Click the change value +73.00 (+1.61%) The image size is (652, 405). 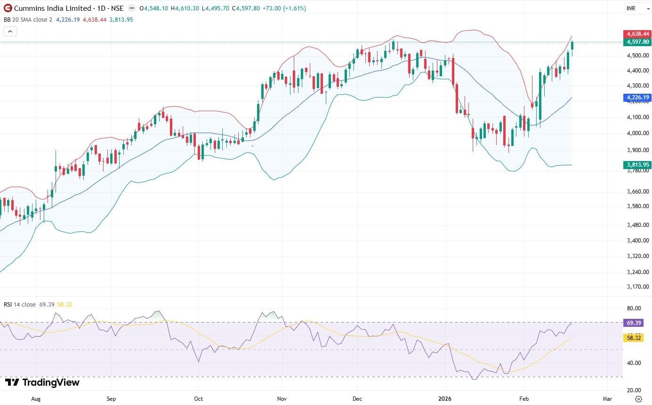tap(284, 8)
